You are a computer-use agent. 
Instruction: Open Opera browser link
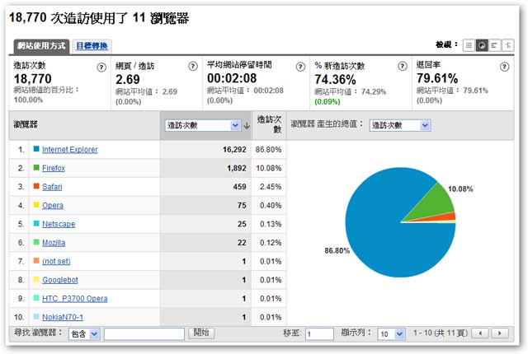(x=53, y=205)
